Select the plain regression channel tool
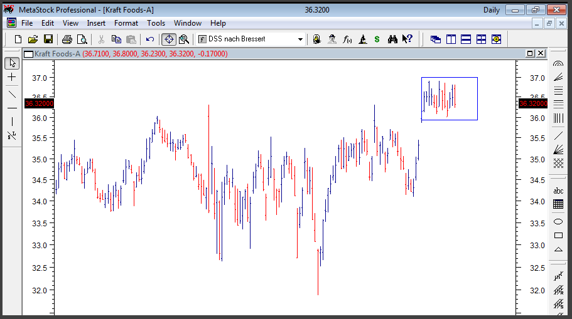Viewport: 572px width, 319px height. tap(558, 276)
